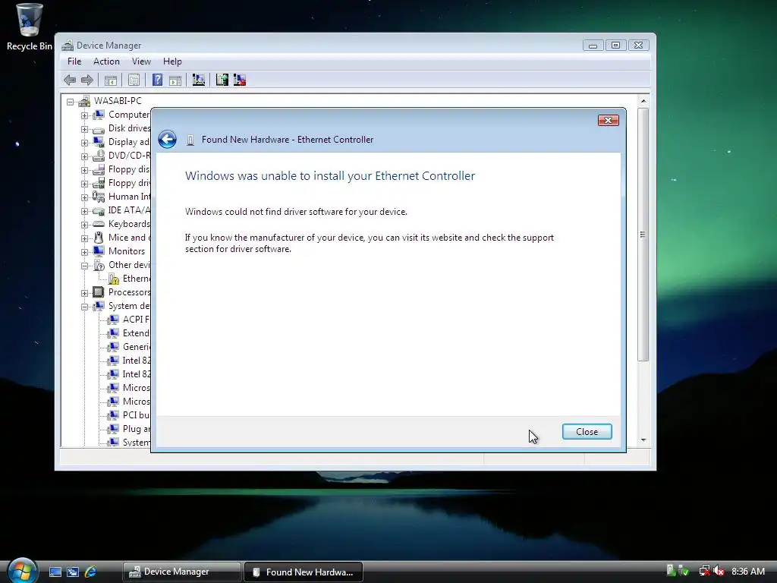
Task: Click the Device Manager scroll down arrow
Action: point(643,440)
